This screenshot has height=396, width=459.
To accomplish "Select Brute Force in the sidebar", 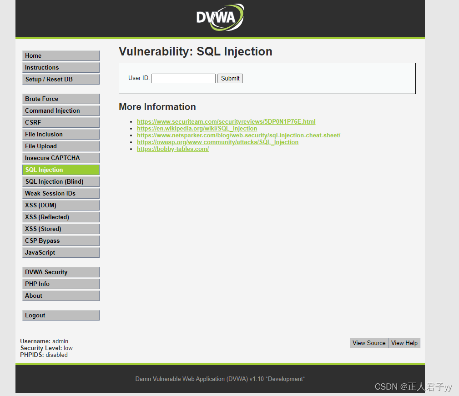I will (61, 99).
